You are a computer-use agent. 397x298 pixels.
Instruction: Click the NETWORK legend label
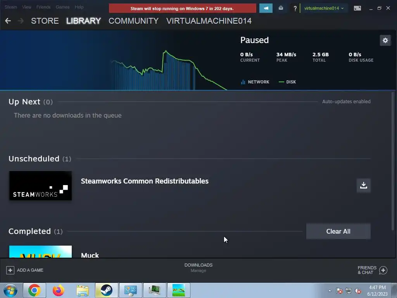[x=259, y=82]
